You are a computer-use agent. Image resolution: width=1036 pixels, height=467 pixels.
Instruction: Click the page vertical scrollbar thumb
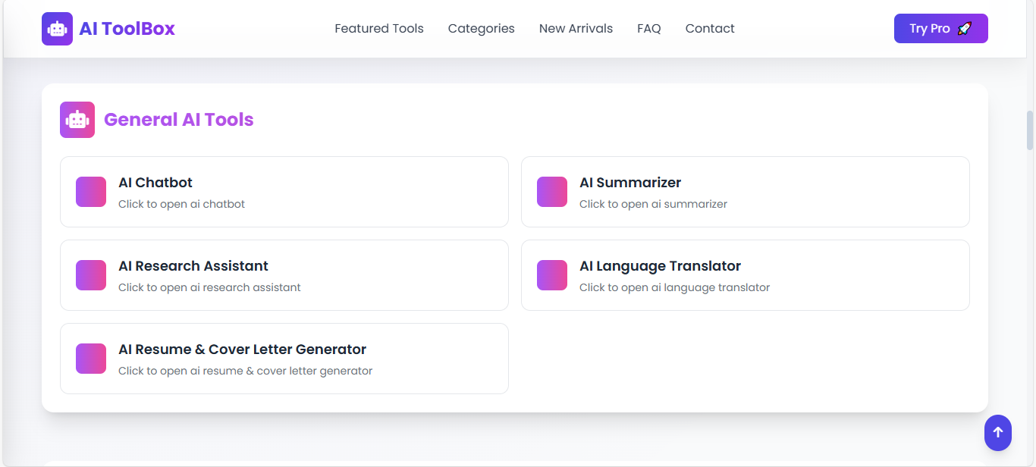(1030, 130)
